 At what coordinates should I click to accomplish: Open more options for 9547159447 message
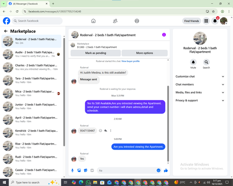click(110, 131)
